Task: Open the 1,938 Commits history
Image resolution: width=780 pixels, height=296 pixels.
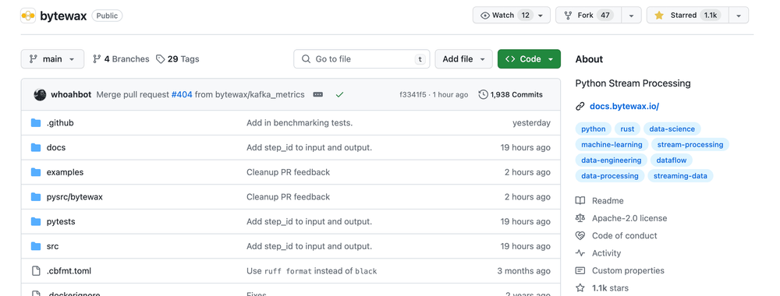Action: tap(510, 94)
